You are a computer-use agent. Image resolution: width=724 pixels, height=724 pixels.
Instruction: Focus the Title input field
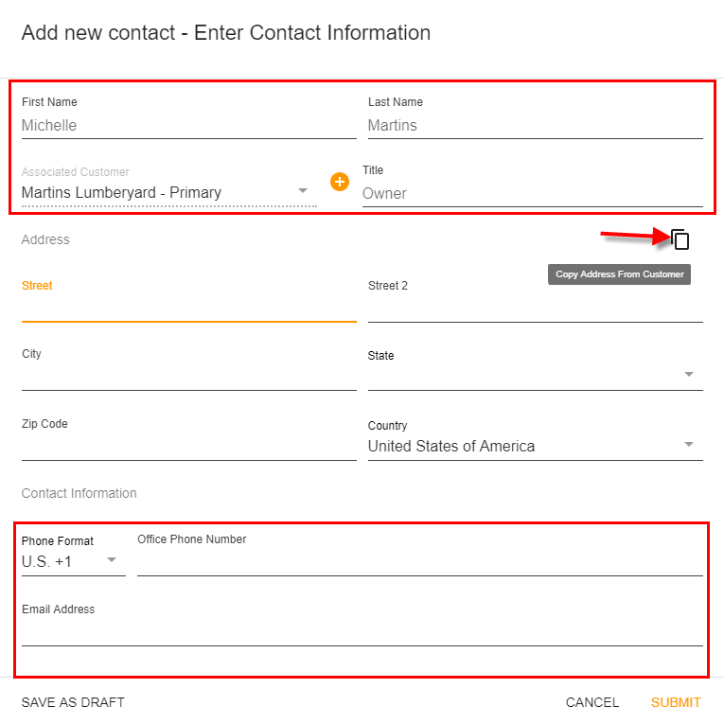pyautogui.click(x=532, y=193)
